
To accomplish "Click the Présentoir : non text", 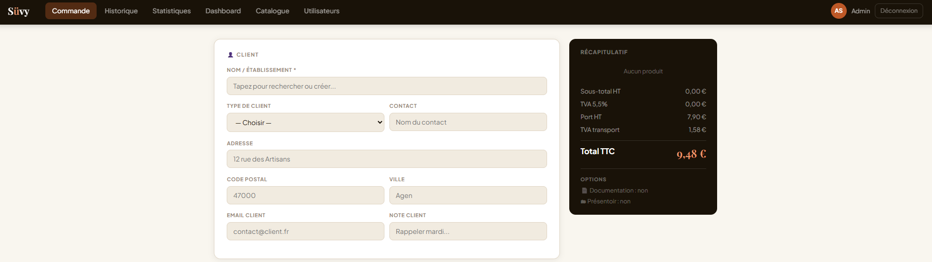I will [609, 201].
